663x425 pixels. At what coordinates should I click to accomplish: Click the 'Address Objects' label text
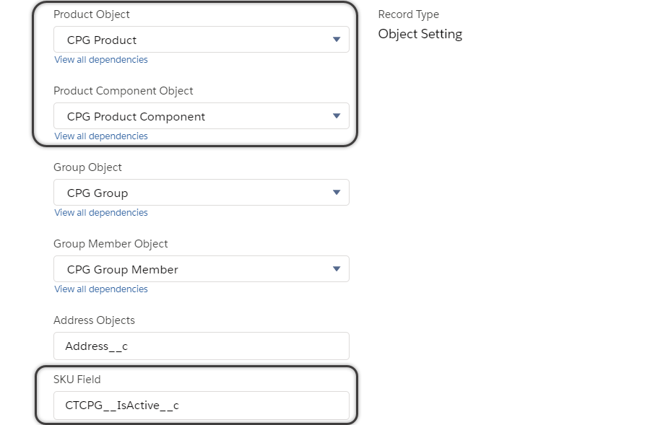coord(94,320)
